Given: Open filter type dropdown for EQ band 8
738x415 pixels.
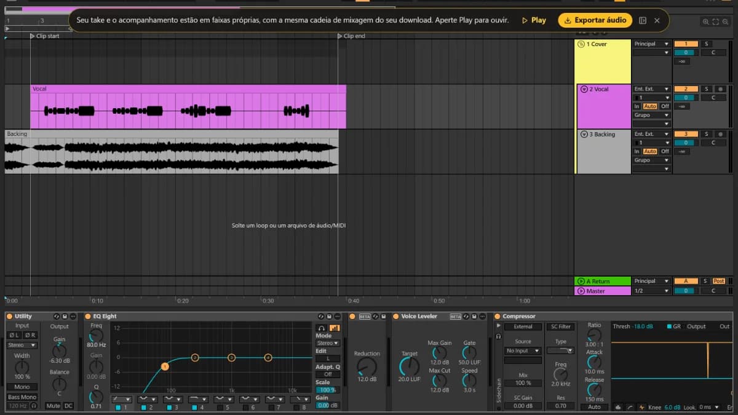Looking at the screenshot, I should 300,400.
